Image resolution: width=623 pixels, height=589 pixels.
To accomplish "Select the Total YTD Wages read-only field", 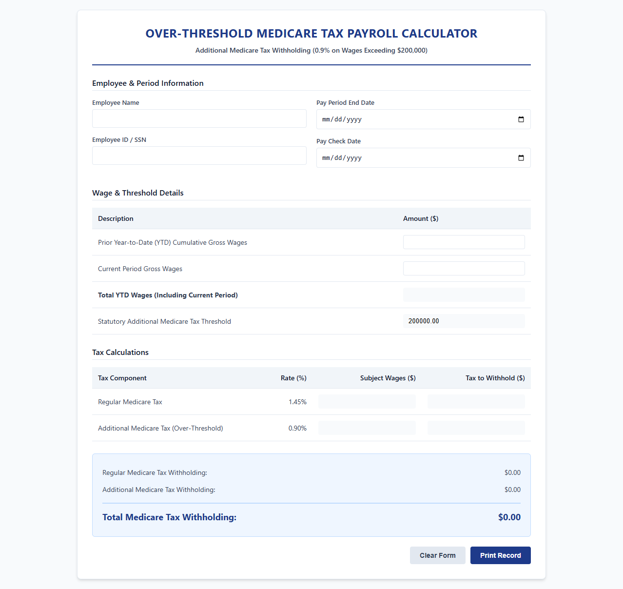I will click(x=464, y=295).
